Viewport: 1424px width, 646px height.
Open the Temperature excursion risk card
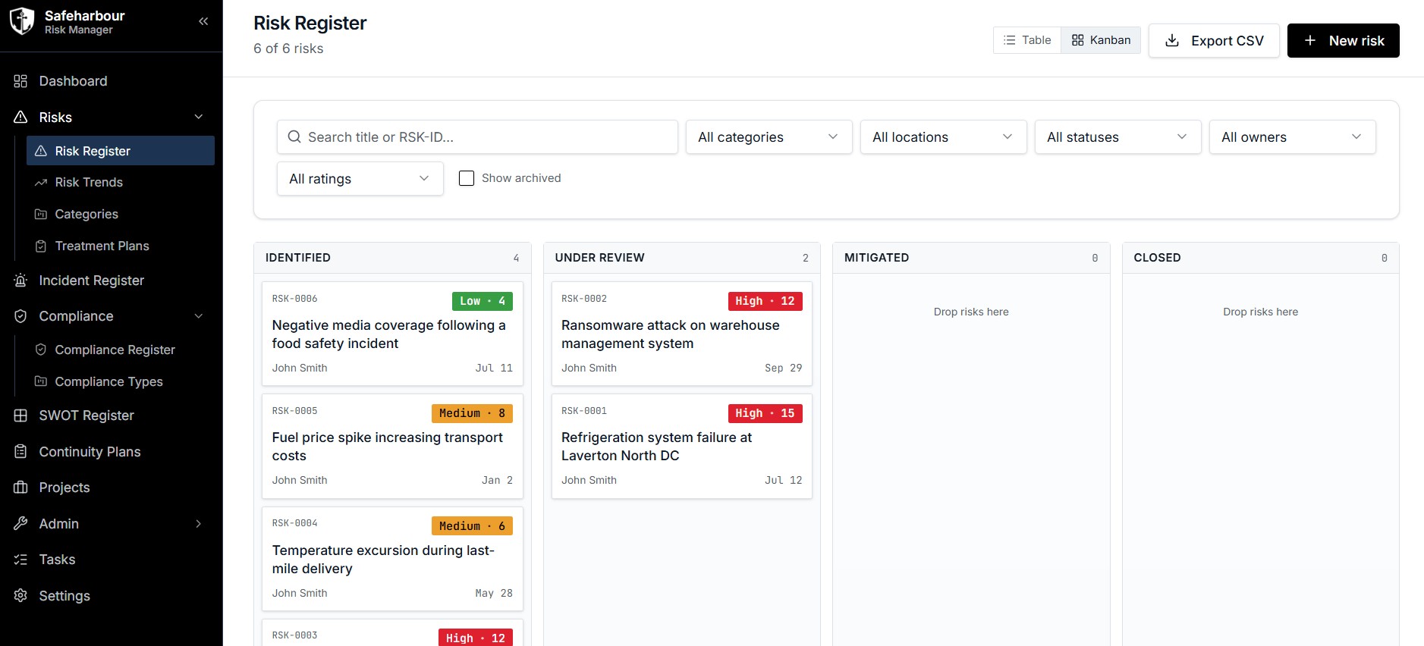coord(392,559)
